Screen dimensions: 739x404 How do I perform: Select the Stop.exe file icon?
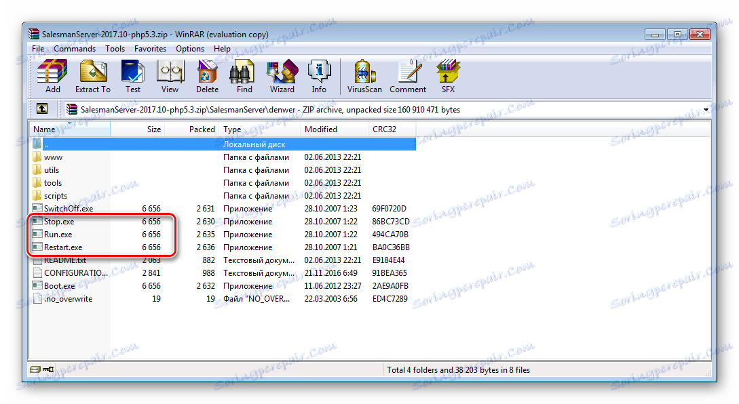37,221
